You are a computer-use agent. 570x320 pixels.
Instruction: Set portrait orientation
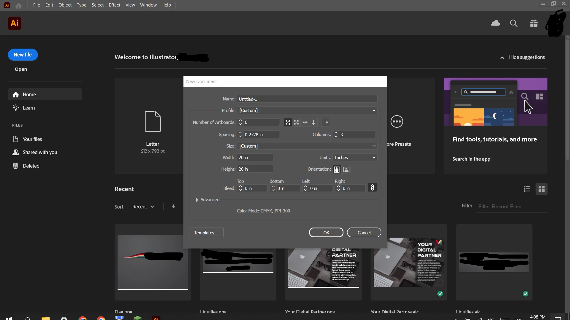pyautogui.click(x=337, y=169)
